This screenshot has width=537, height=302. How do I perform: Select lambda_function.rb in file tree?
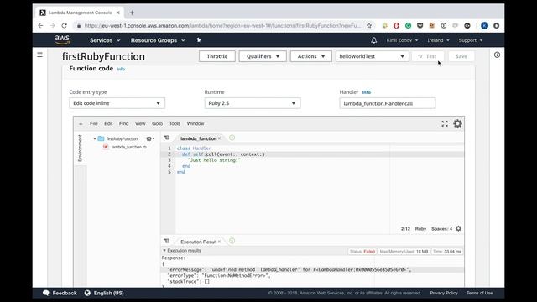[128, 147]
